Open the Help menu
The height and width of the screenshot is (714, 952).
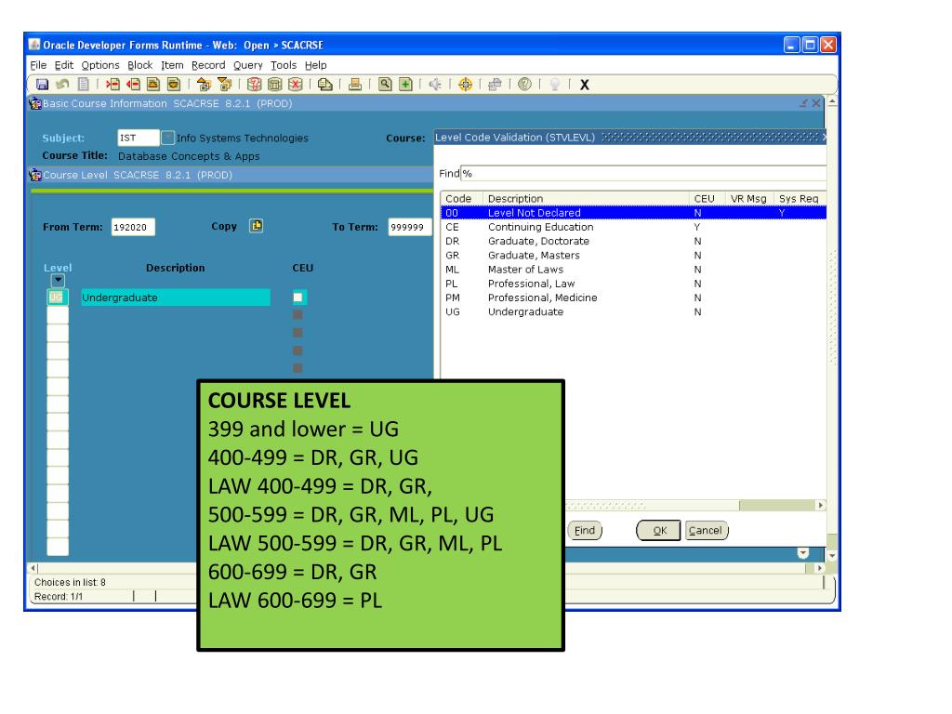tap(315, 65)
